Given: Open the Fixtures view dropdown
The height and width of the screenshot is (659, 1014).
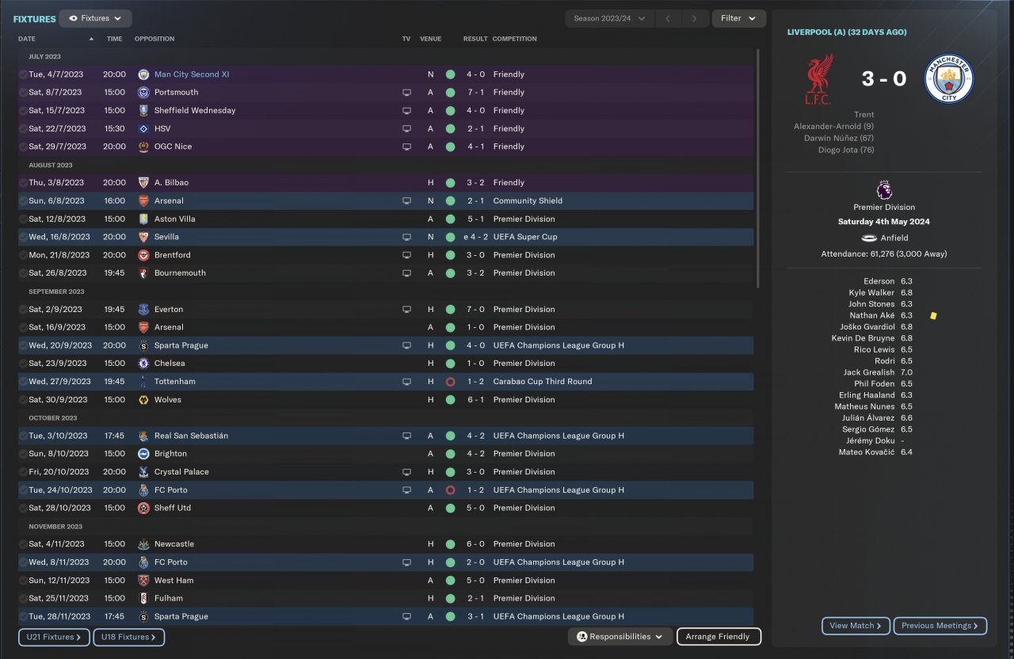Looking at the screenshot, I should (x=95, y=18).
